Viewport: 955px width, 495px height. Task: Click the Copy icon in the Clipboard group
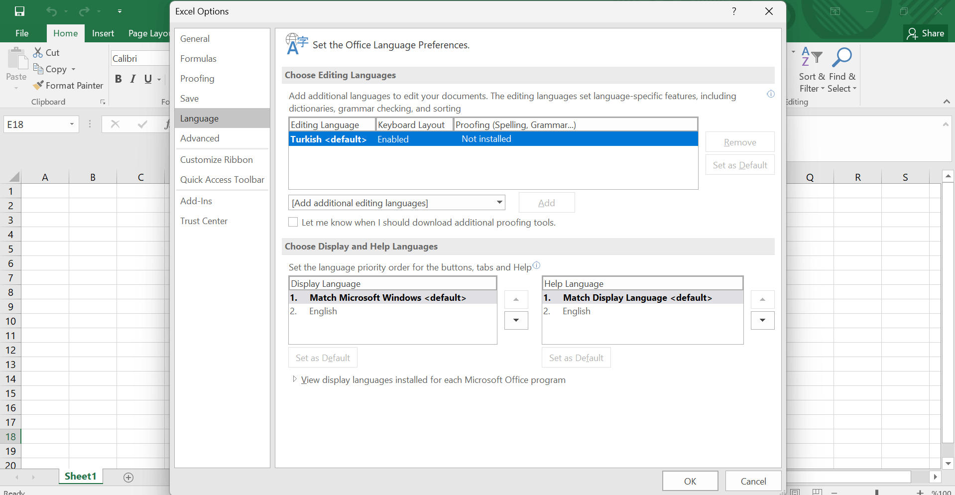click(38, 69)
